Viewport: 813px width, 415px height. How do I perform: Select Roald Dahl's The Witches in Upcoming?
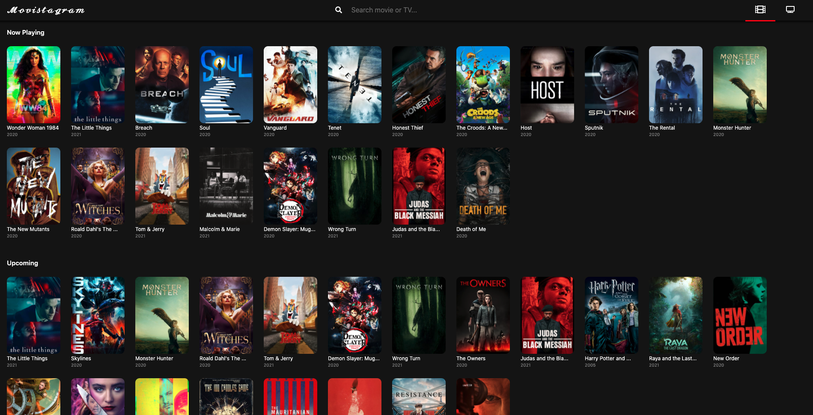[226, 315]
